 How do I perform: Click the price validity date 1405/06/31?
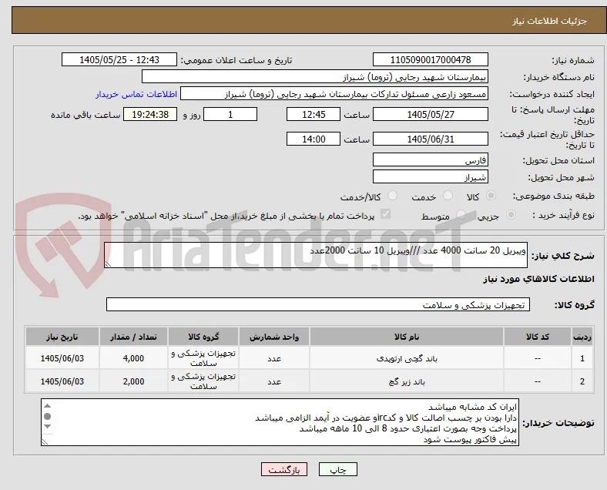click(431, 139)
